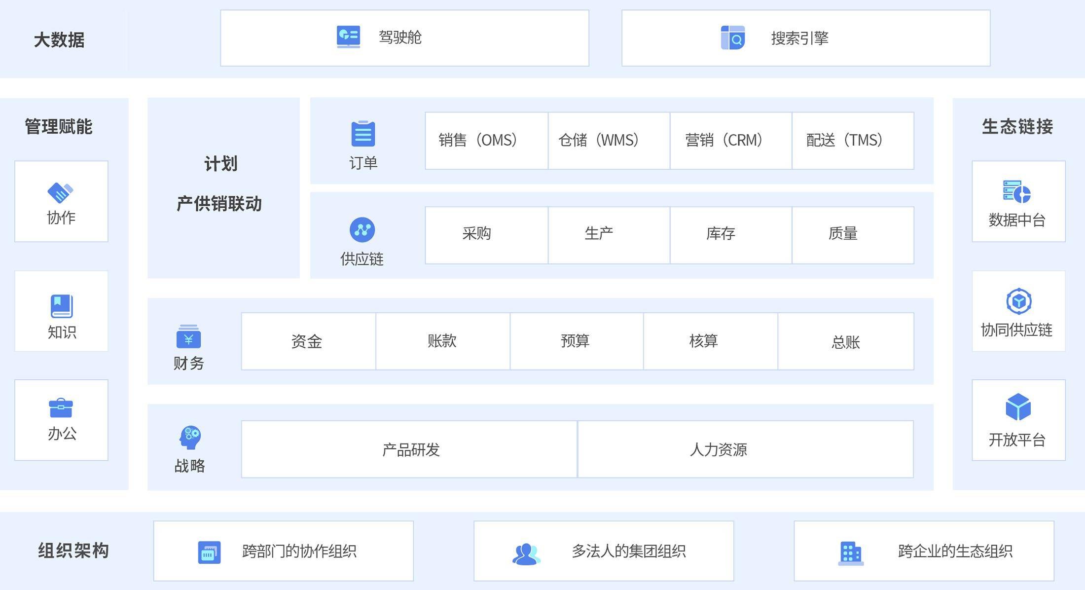1085x590 pixels.
Task: Click the handshake icon above 协作
Action: (60, 192)
